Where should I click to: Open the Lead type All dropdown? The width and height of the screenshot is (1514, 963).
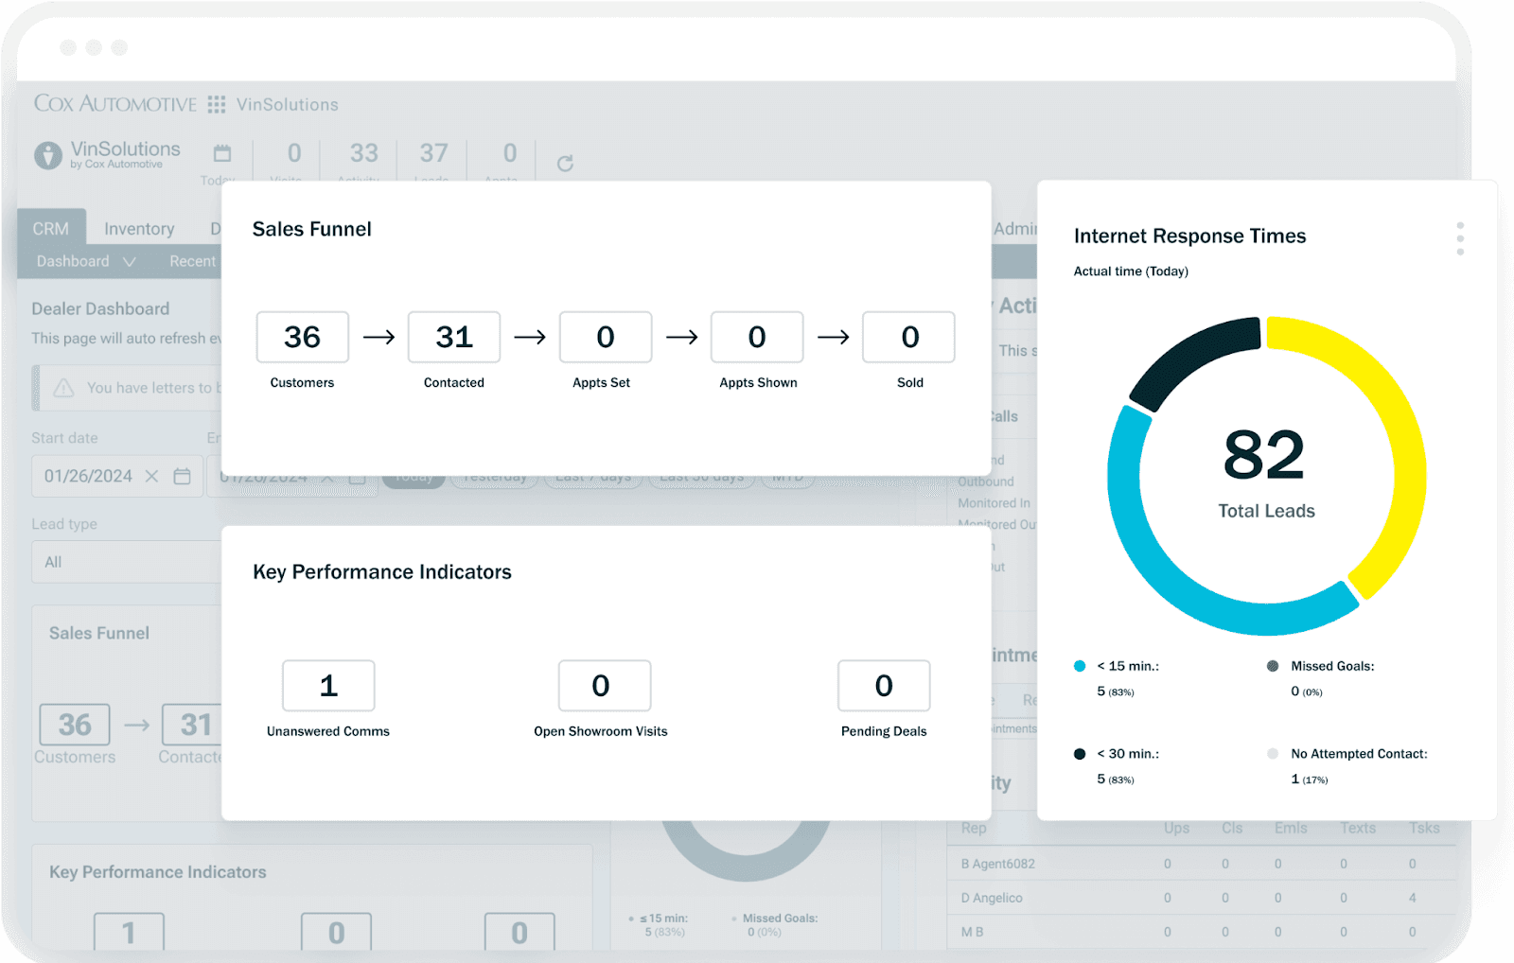point(126,562)
